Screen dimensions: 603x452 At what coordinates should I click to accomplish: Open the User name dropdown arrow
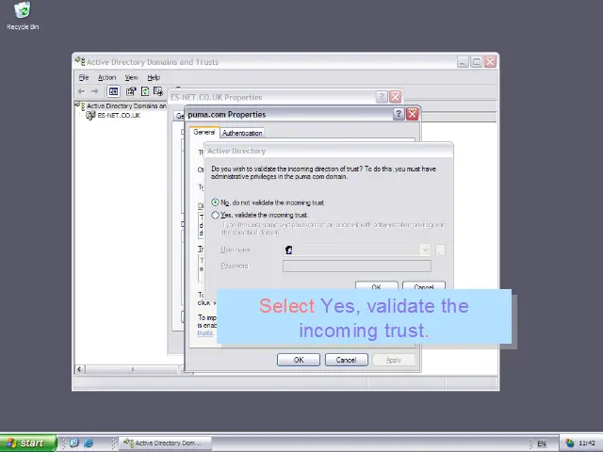tap(425, 250)
